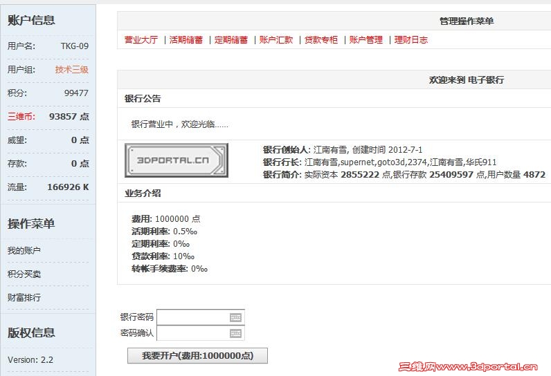This screenshot has width=551, height=376.
Task: Click the 银行简介 summary line
Action: tap(404, 174)
